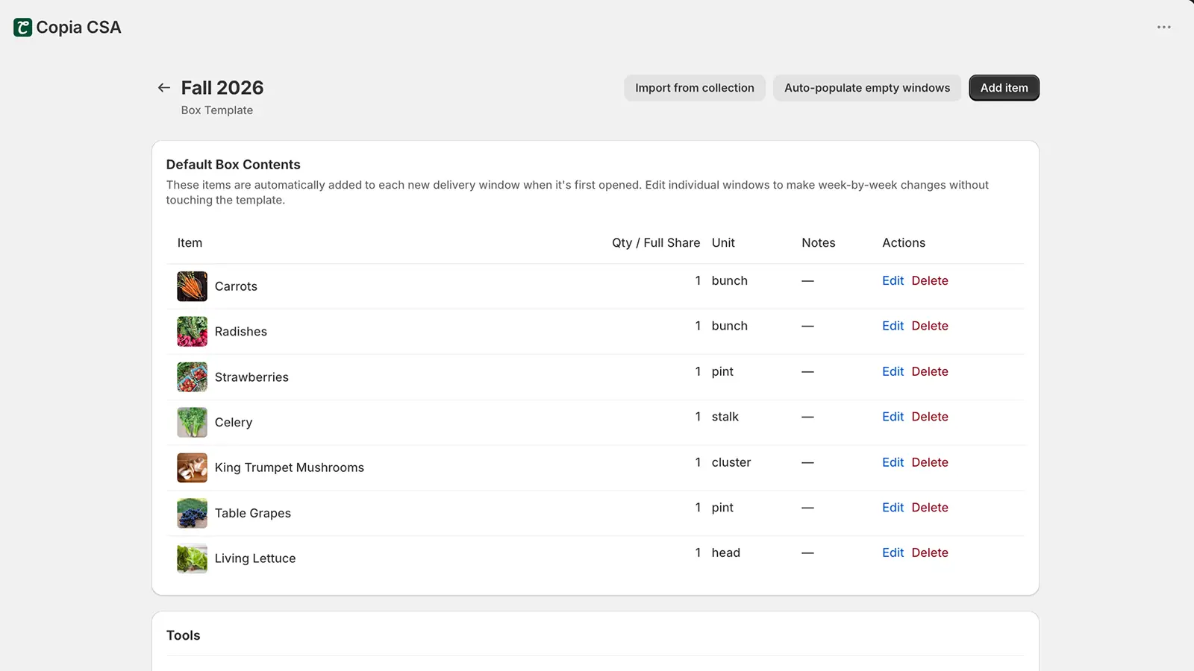The image size is (1194, 671).
Task: Click the Tools section heading
Action: click(x=184, y=635)
